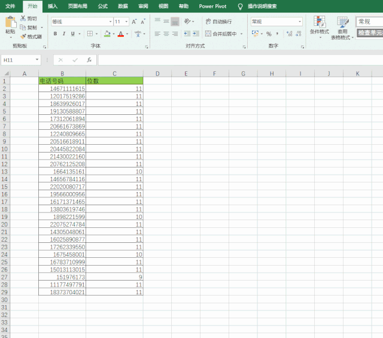Toggle Italic formatting
383x338 pixels.
pos(64,34)
